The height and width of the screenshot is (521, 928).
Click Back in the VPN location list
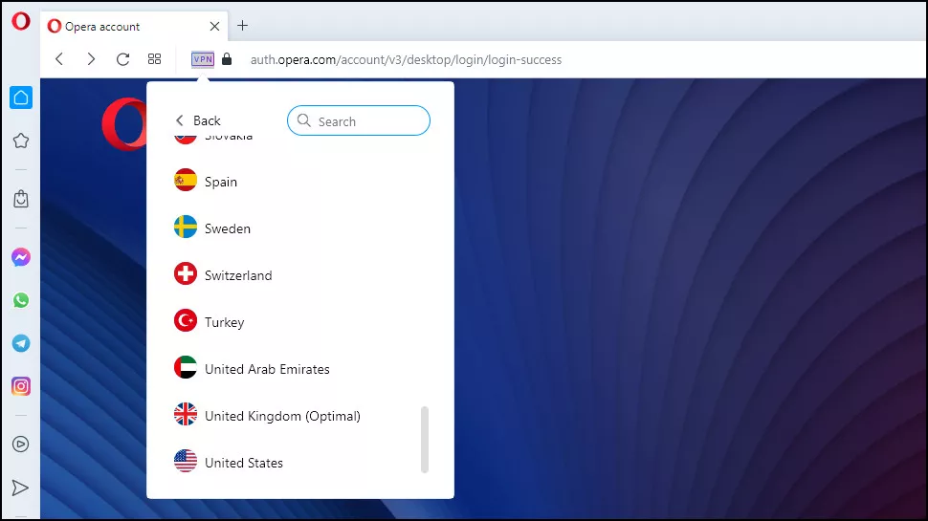click(198, 120)
